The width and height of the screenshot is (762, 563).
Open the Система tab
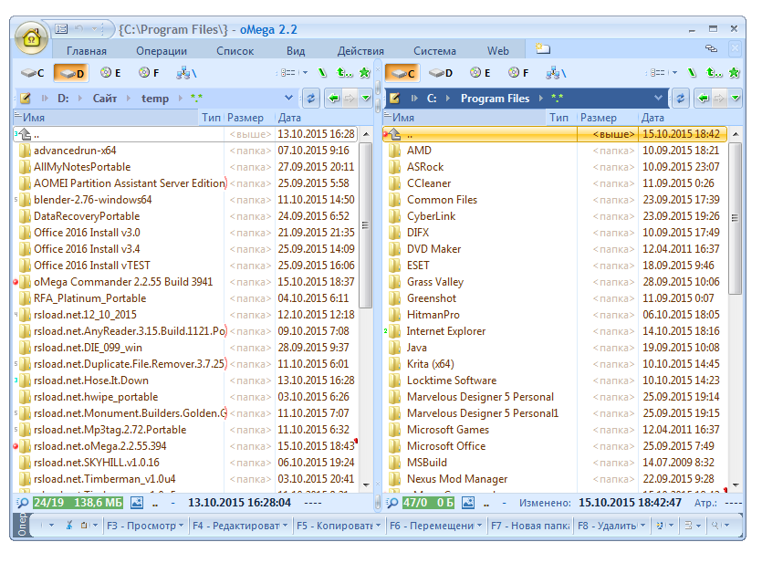pos(435,51)
